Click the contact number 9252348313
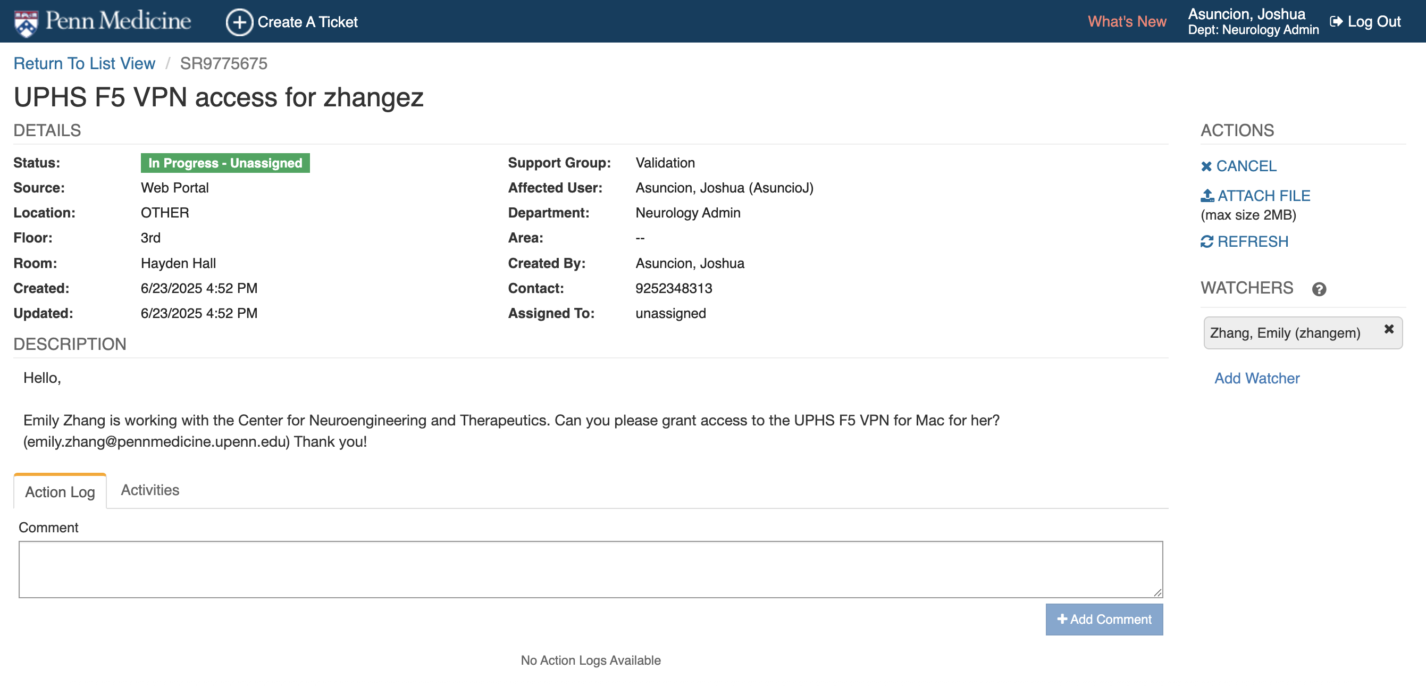Screen dimensions: 1426x686 click(674, 288)
